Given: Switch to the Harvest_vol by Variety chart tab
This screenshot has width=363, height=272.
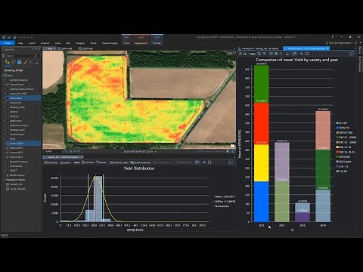Looking at the screenshot, I should point(259,48).
